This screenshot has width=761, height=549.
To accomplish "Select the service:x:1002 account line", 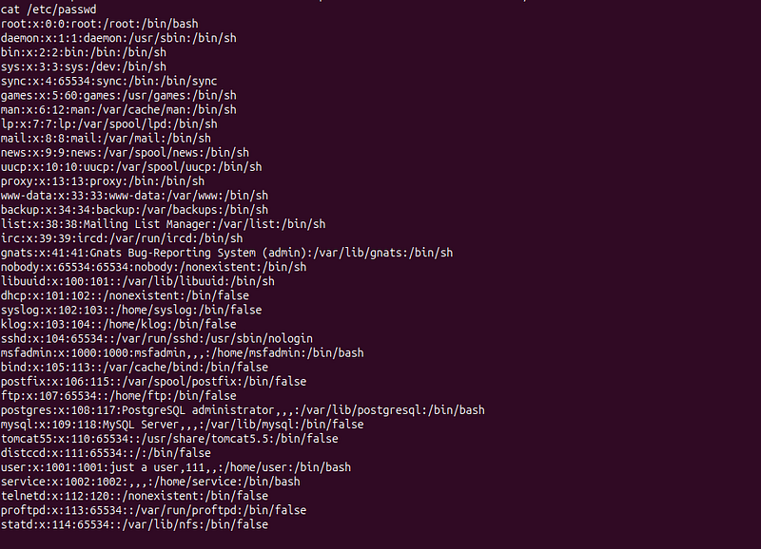I will tap(150, 482).
